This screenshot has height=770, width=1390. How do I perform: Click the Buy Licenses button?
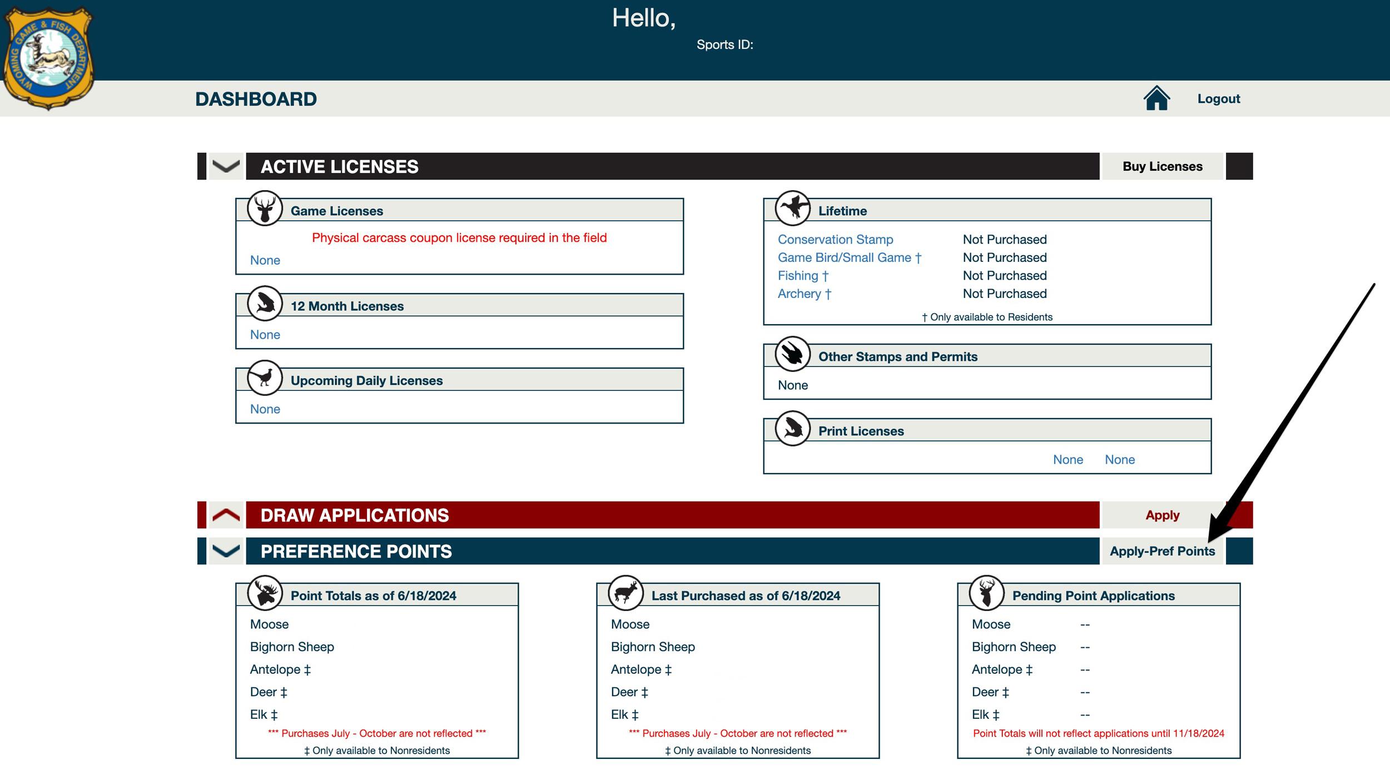1162,166
